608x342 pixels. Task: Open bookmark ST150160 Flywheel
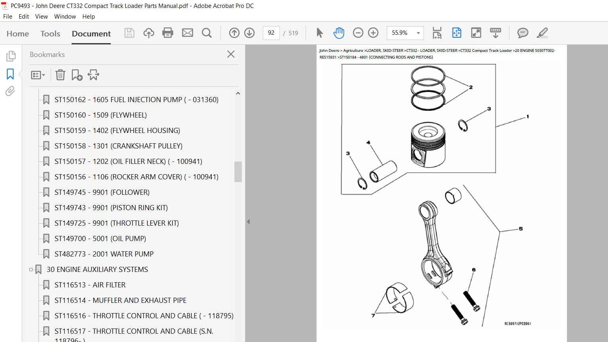101,115
